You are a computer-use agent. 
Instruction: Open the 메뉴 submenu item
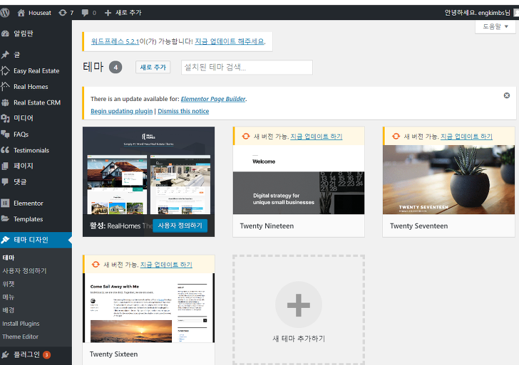[x=9, y=297]
